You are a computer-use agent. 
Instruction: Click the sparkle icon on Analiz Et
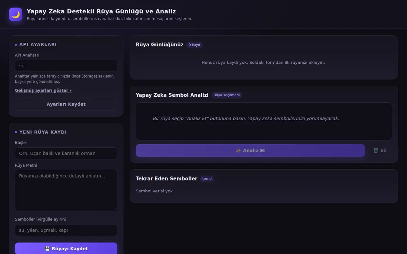coord(238,150)
